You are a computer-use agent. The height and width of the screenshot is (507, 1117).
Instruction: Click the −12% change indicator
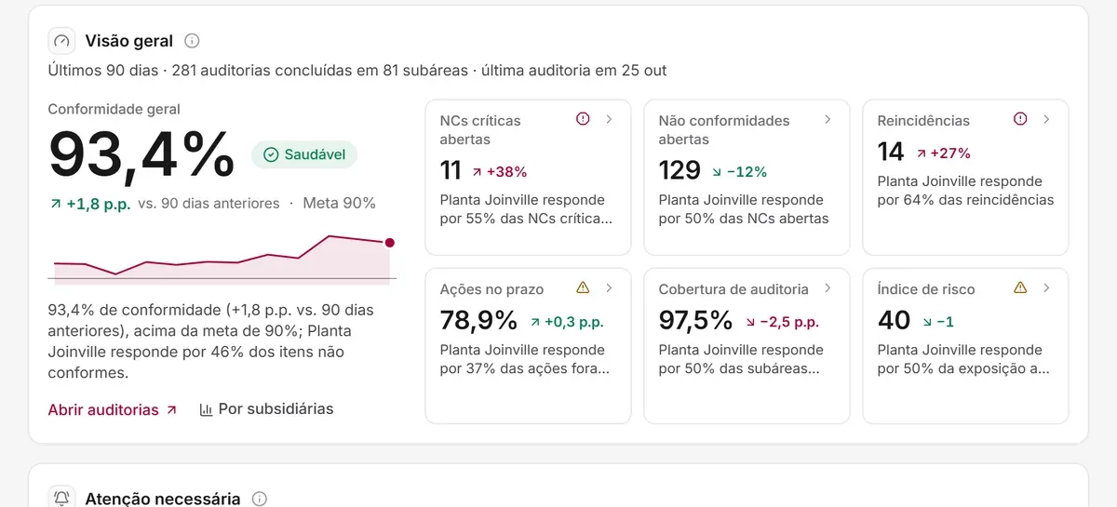pyautogui.click(x=739, y=171)
